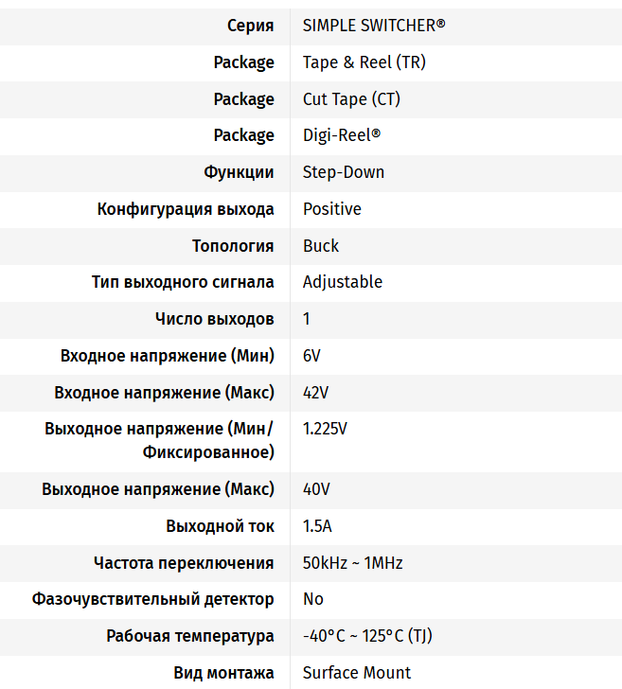Click the 1.5A output current value
This screenshot has height=689, width=622.
317,526
